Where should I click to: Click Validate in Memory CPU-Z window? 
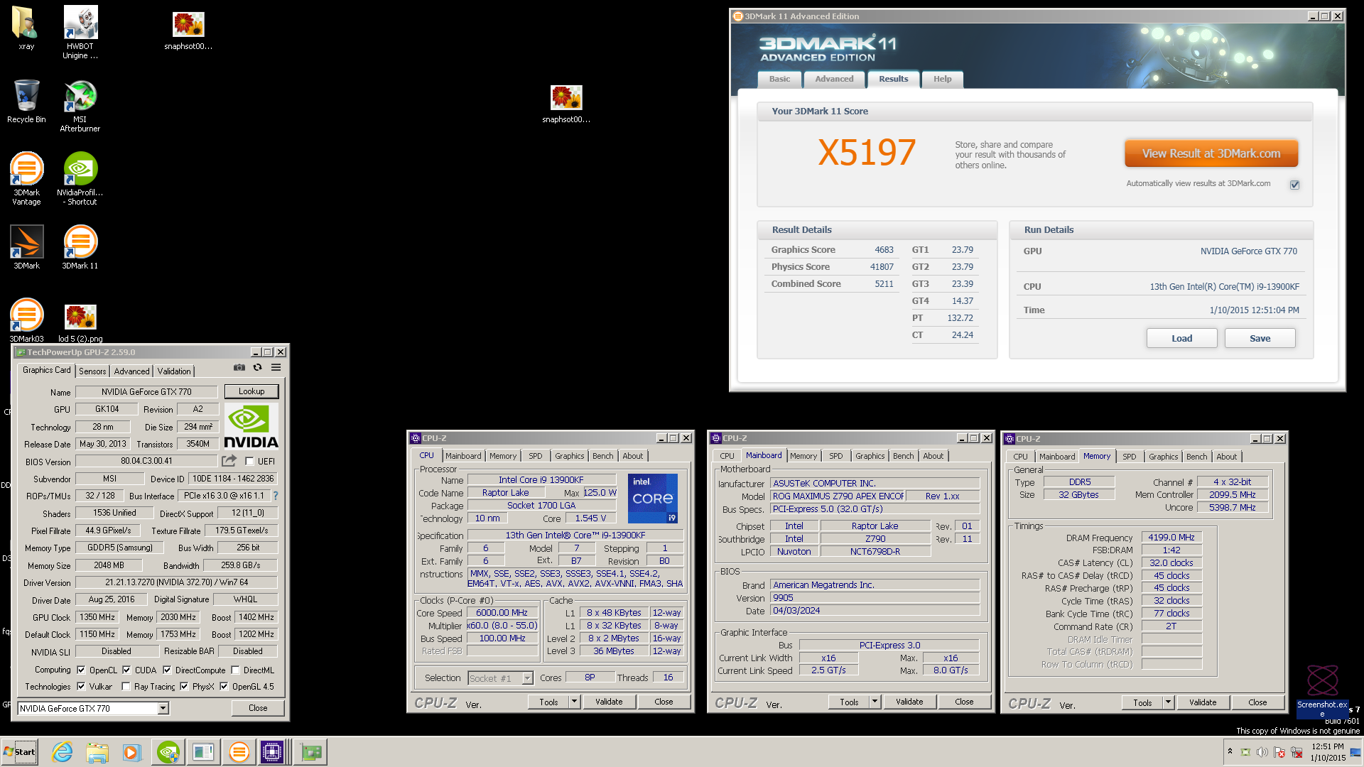(1203, 702)
